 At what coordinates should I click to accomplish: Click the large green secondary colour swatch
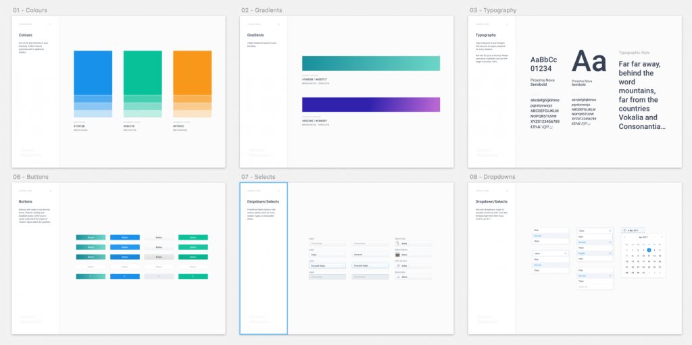coord(143,73)
